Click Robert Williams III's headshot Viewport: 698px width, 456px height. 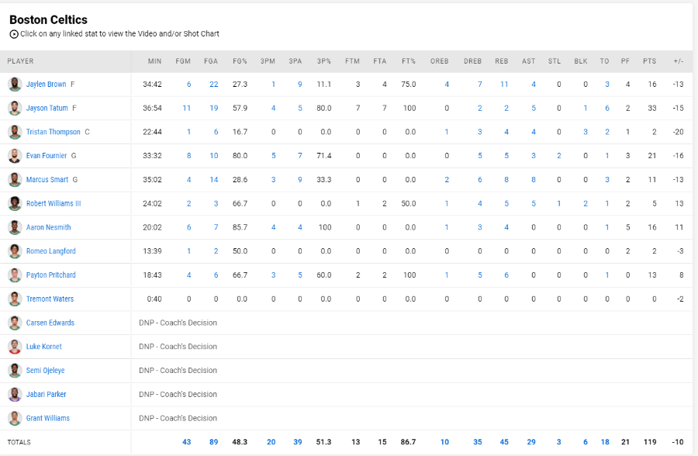(x=15, y=203)
